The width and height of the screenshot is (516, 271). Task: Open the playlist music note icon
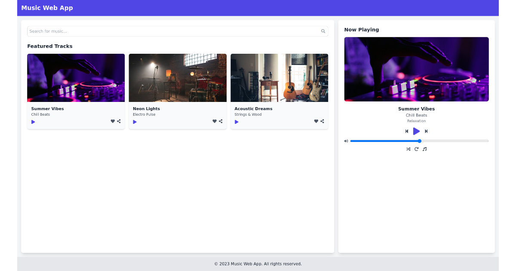[x=424, y=149]
